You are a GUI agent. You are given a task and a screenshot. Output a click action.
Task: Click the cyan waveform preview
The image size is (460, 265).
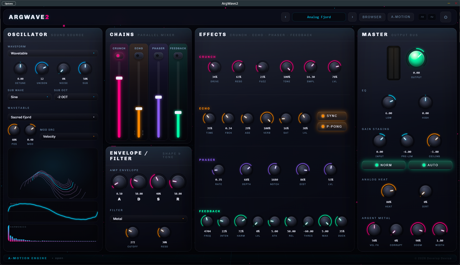(53, 211)
